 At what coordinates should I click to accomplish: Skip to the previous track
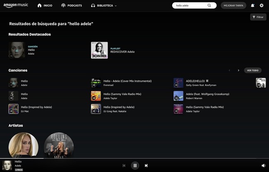(124, 165)
